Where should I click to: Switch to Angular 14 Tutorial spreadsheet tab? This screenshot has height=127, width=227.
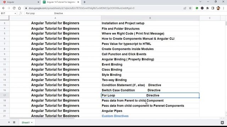tap(61, 2)
